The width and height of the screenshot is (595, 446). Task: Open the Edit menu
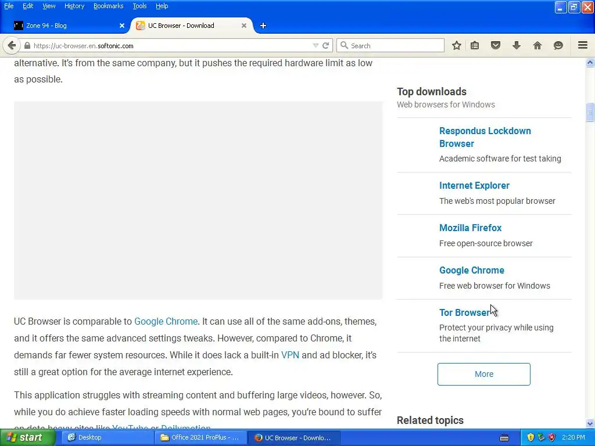28,6
